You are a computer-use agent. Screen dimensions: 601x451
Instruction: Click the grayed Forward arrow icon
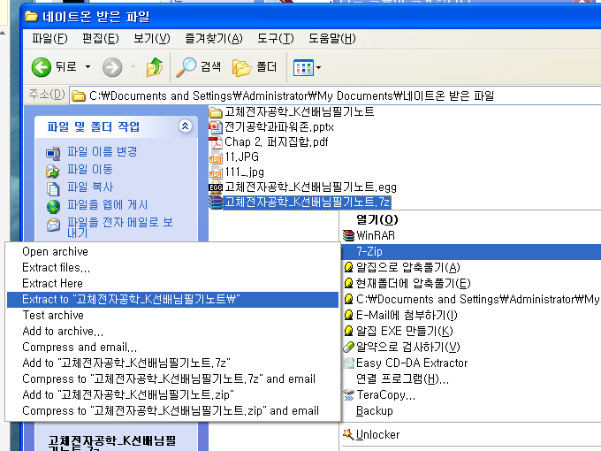click(x=112, y=67)
